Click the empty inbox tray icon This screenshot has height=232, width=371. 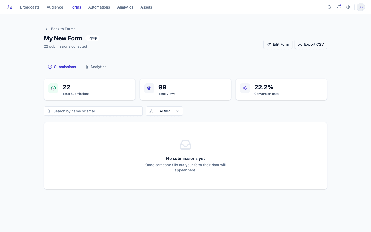coord(185,145)
